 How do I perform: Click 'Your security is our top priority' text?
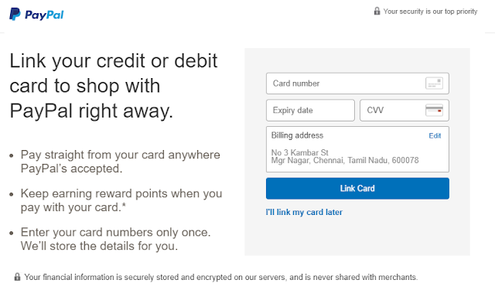click(430, 12)
